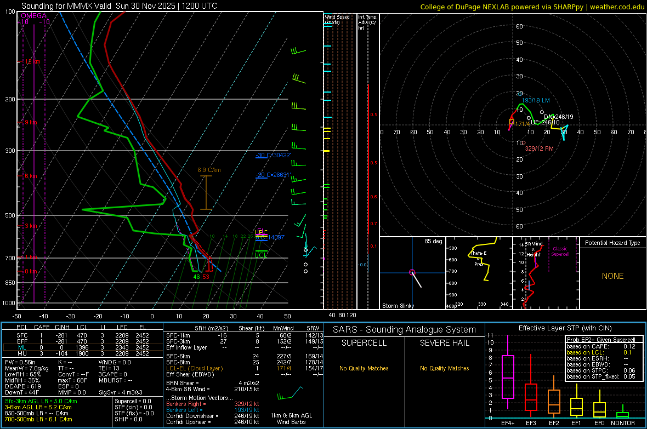Image resolution: width=647 pixels, height=429 pixels.
Task: Click the 12 km height marker
Action: [32, 61]
